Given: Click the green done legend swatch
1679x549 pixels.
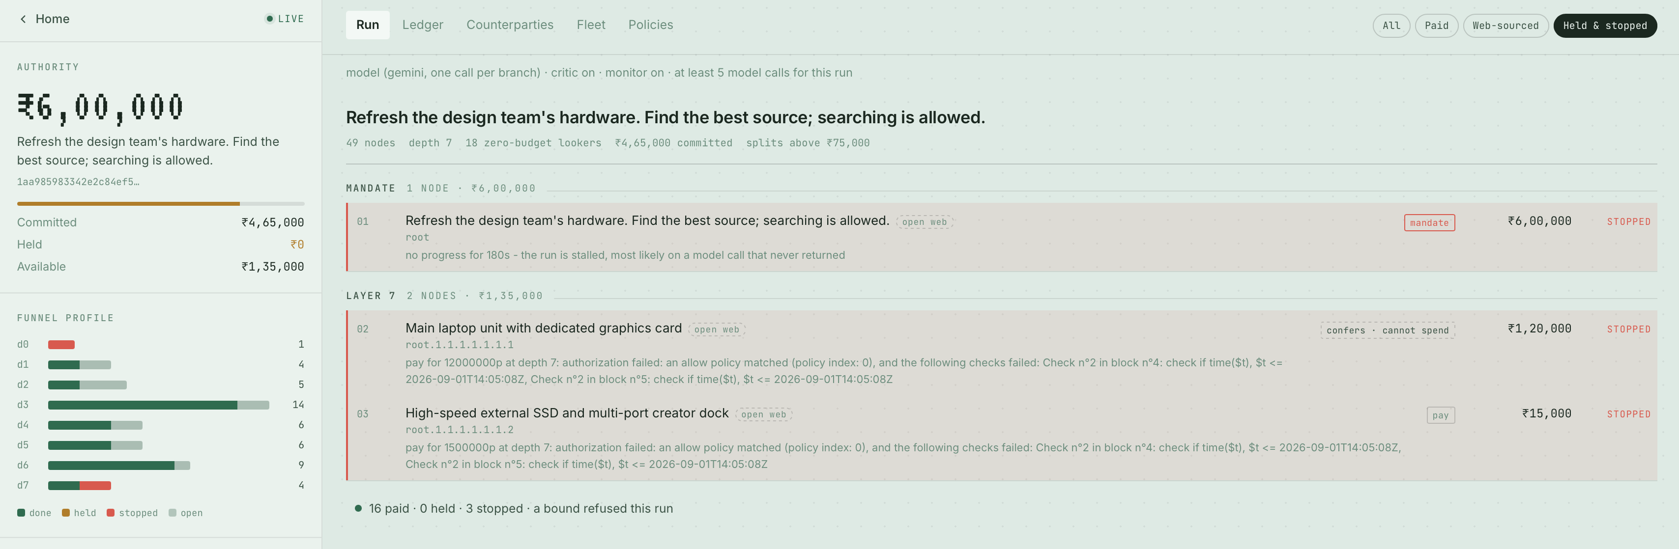Looking at the screenshot, I should click(21, 513).
